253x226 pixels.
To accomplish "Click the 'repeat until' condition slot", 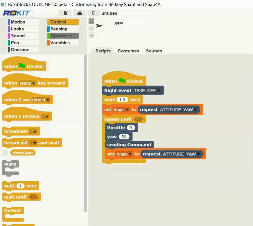I will 138,119.
